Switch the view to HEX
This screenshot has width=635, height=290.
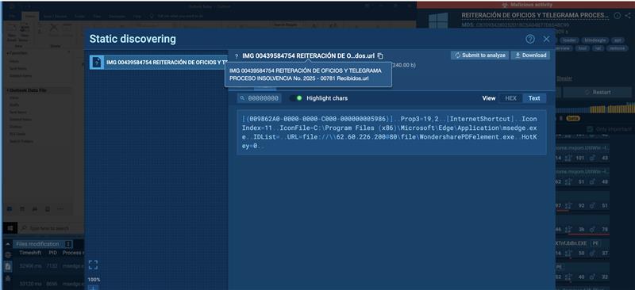click(510, 98)
